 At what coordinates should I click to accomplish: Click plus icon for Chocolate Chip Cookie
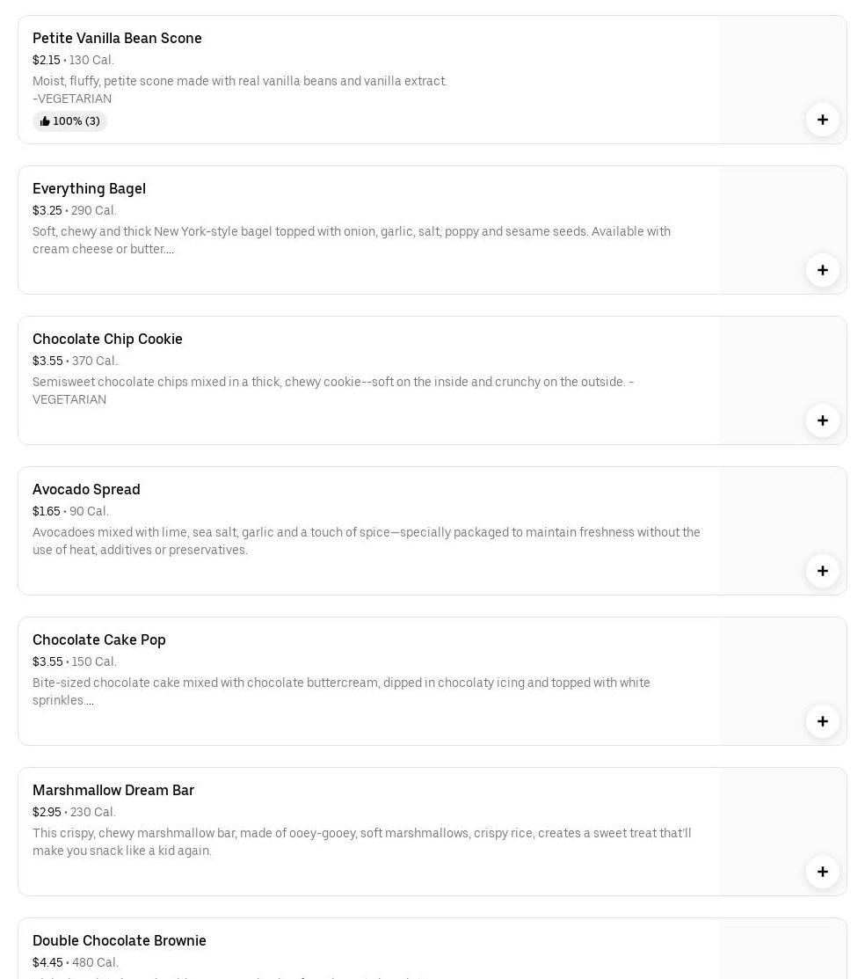click(822, 420)
